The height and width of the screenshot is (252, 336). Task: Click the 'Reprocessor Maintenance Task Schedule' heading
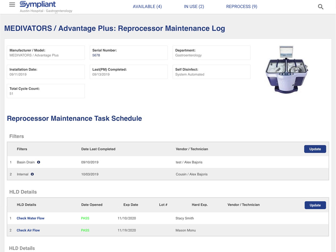[74, 118]
